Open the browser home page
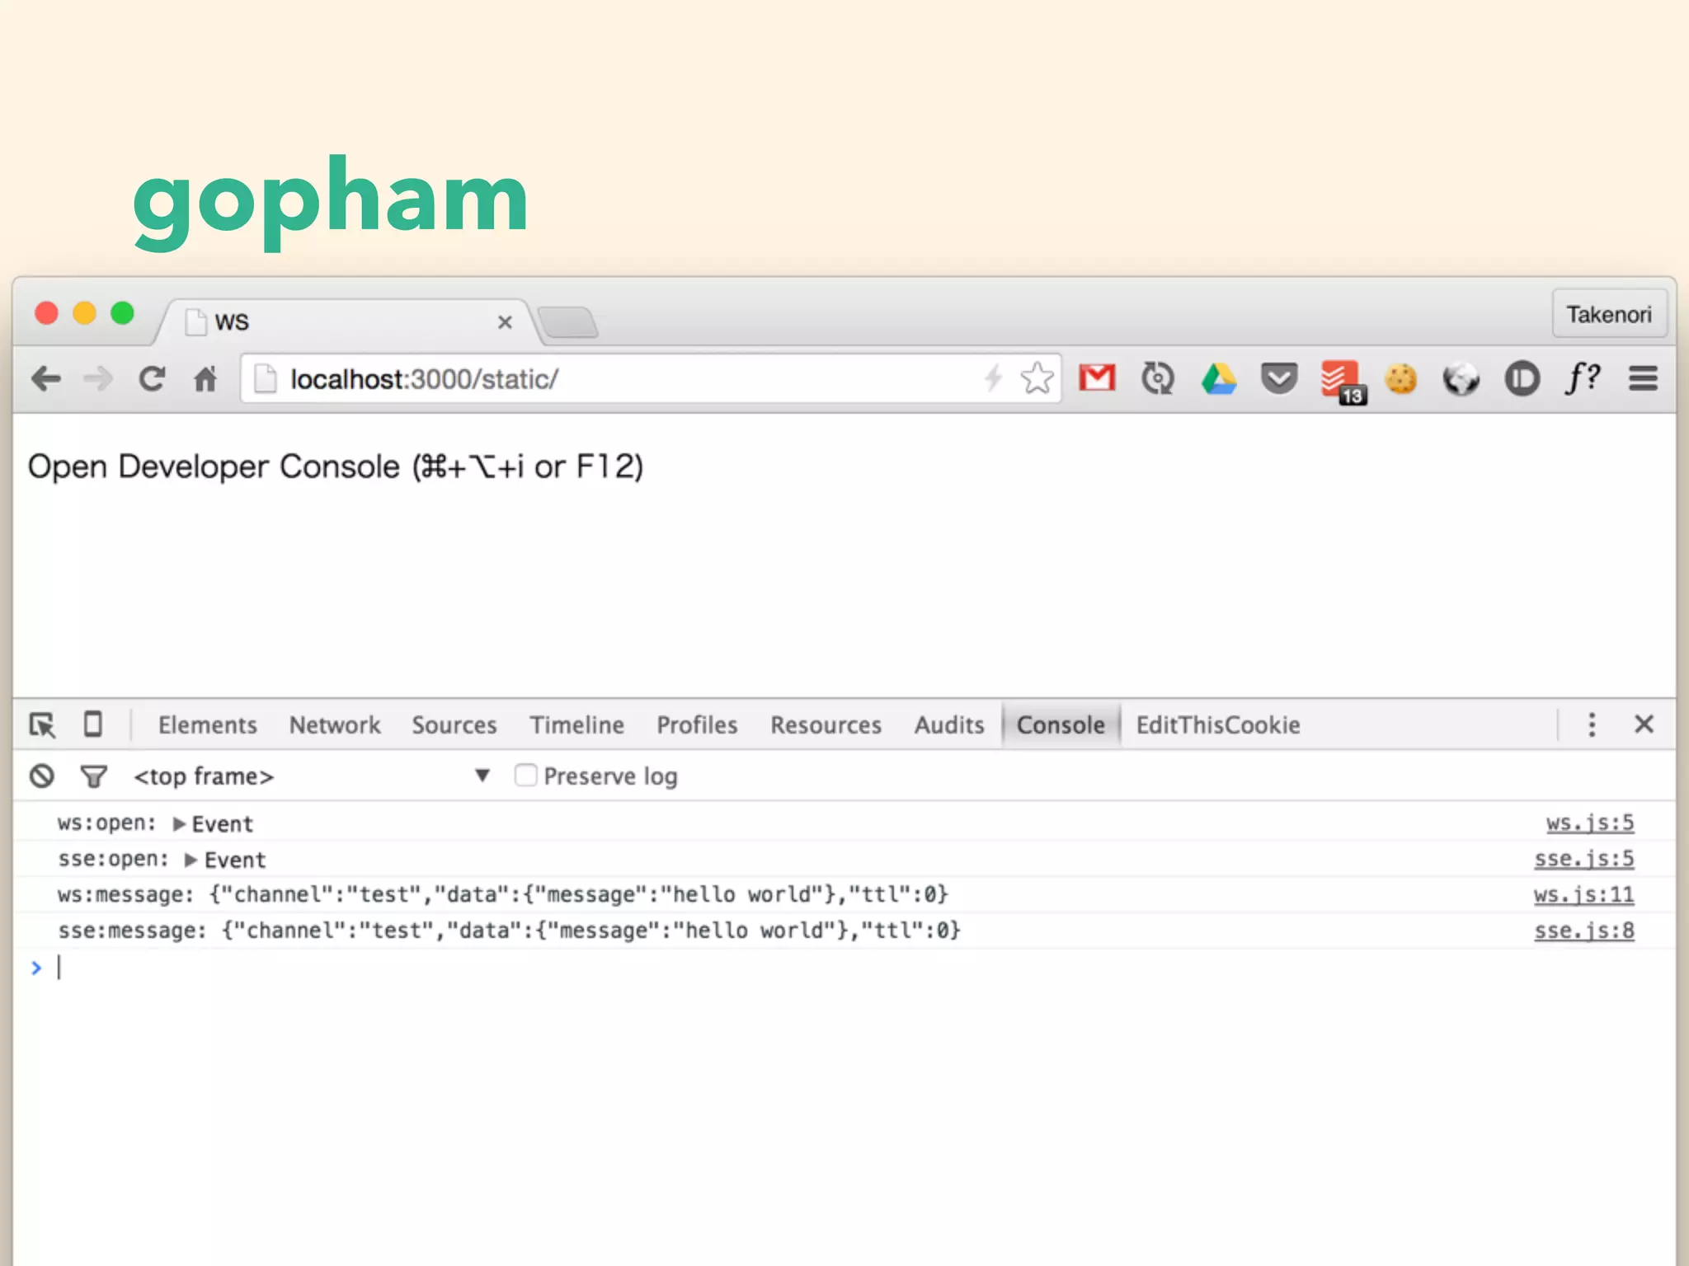The image size is (1689, 1266). tap(205, 379)
